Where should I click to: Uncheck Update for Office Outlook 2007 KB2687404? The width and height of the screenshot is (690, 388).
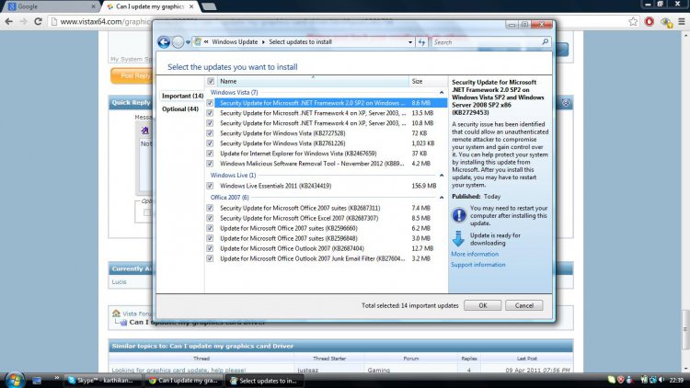[x=210, y=248]
